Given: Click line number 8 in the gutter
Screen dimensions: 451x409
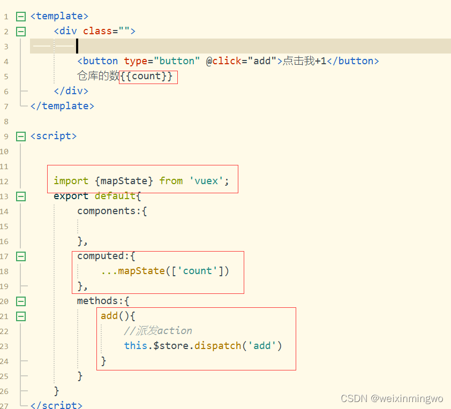Looking at the screenshot, I should tap(6, 122).
